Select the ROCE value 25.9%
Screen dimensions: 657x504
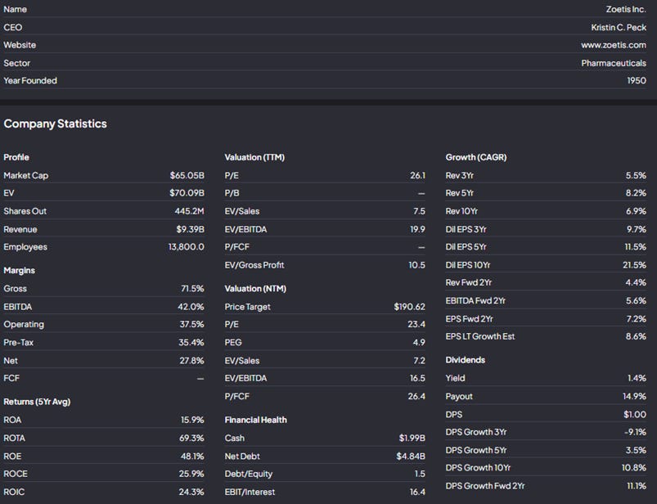191,474
